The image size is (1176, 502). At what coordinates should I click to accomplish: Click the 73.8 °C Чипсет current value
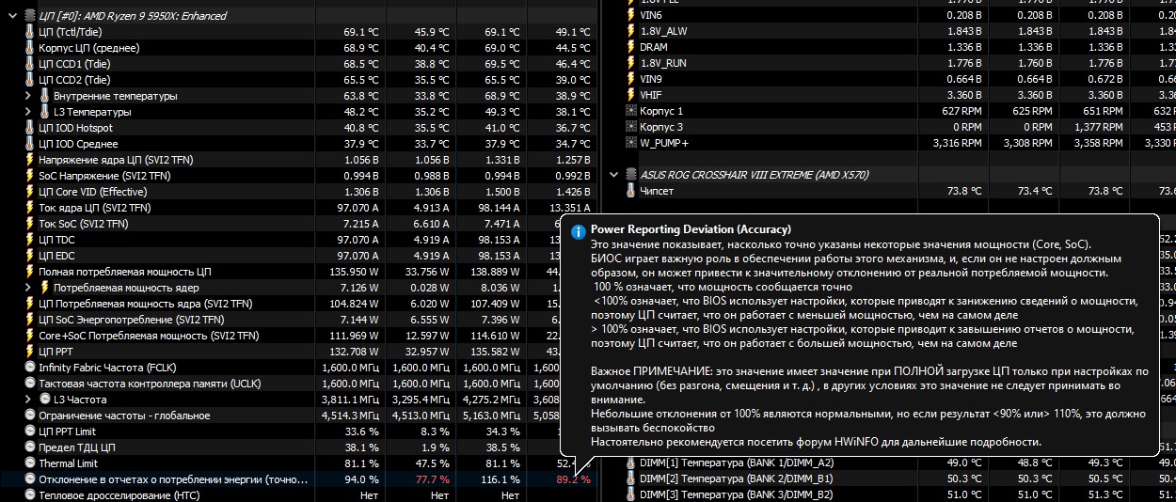963,191
